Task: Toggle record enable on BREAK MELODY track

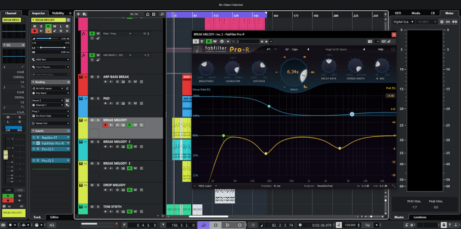Action: [106, 125]
